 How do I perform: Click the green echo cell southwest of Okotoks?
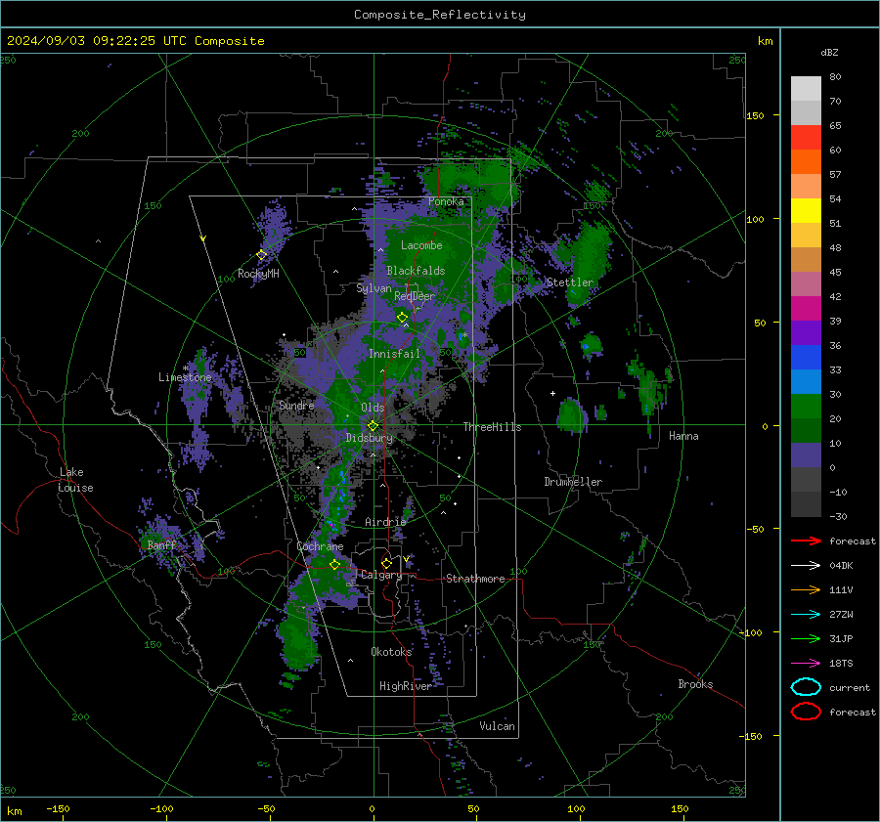click(297, 642)
